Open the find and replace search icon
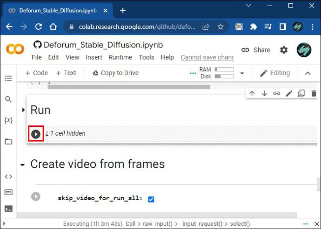Viewport: 321px width, 229px height. click(8, 99)
